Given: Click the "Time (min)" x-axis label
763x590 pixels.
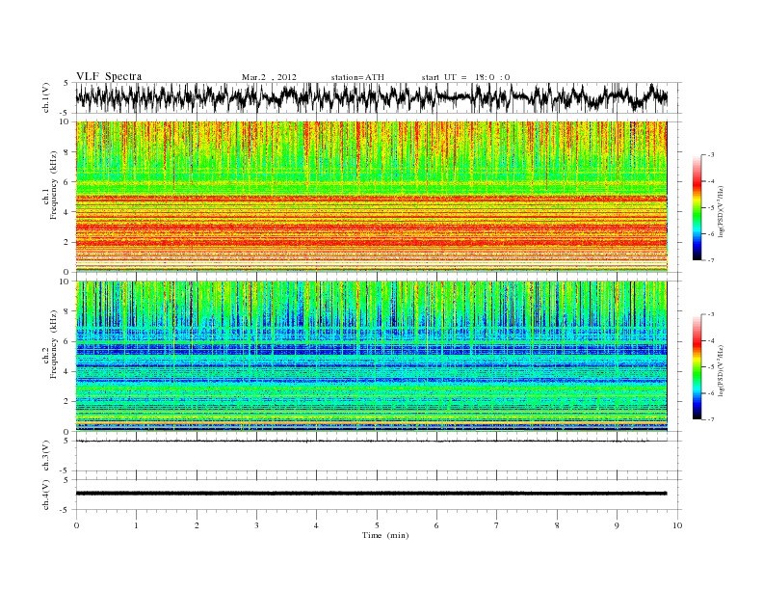Looking at the screenshot, I should click(x=385, y=535).
